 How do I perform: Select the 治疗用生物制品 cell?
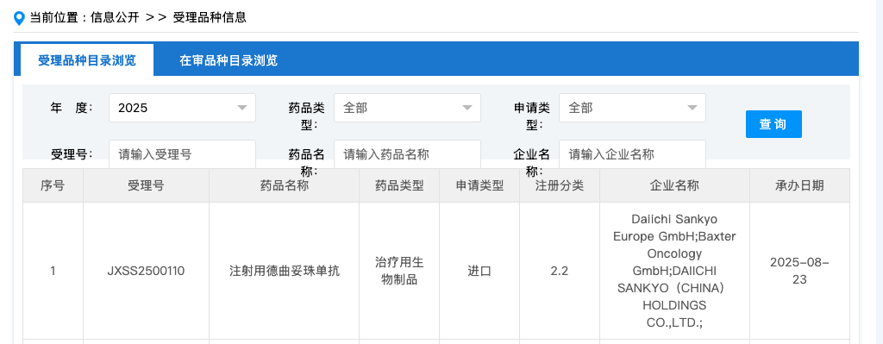pos(399,271)
